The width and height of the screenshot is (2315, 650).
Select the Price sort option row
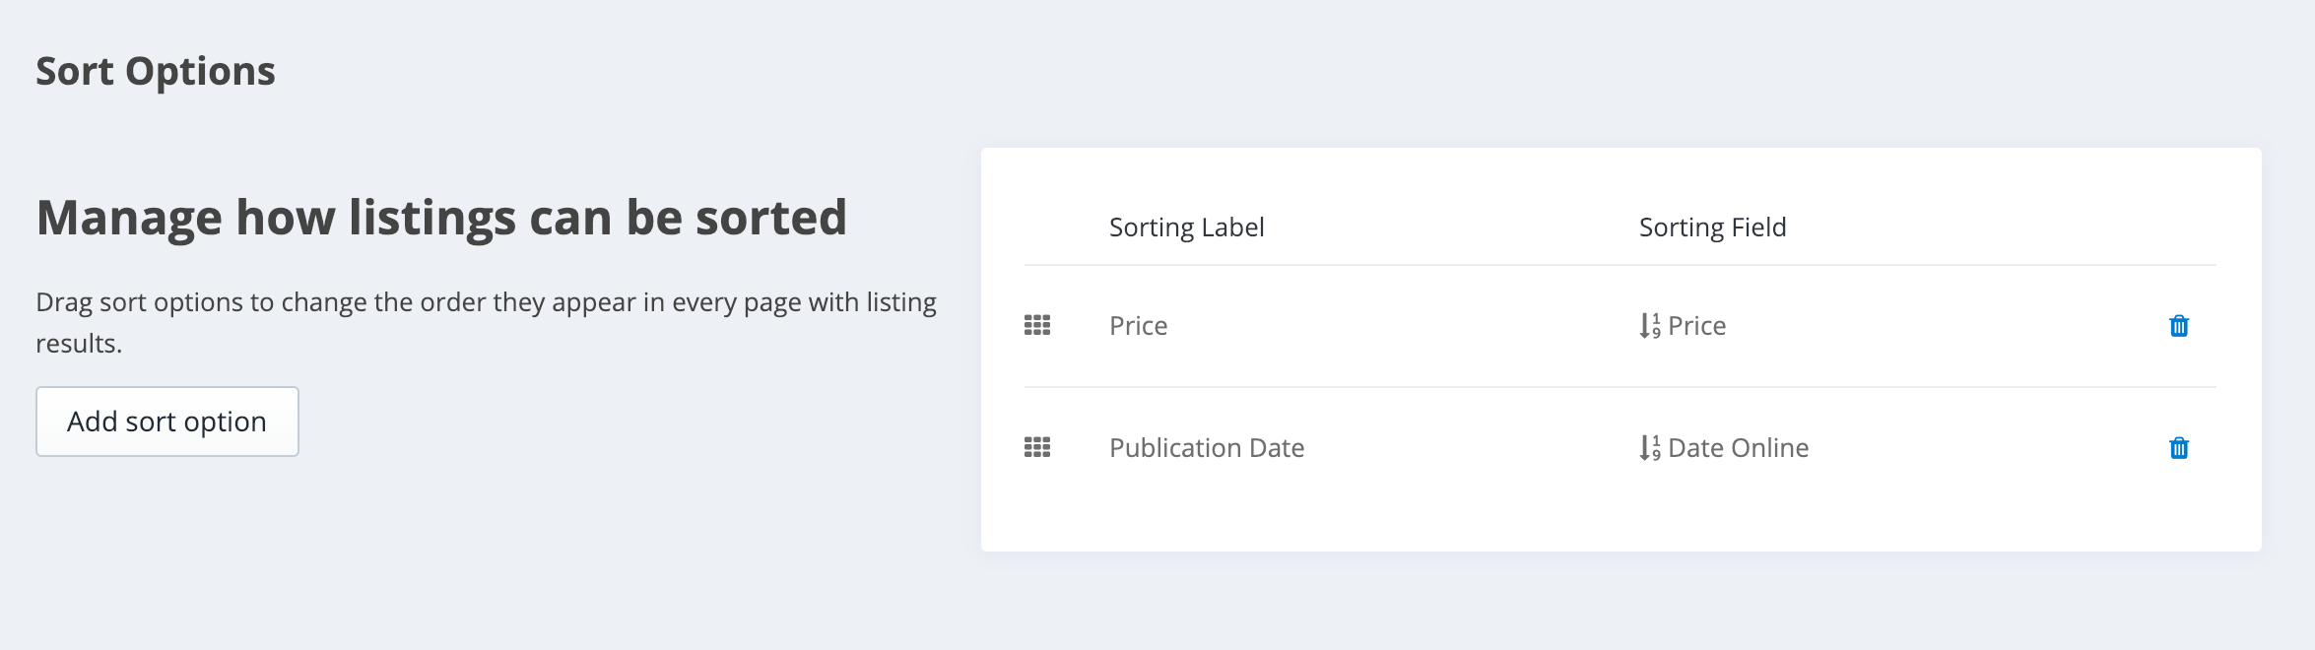tap(1620, 326)
